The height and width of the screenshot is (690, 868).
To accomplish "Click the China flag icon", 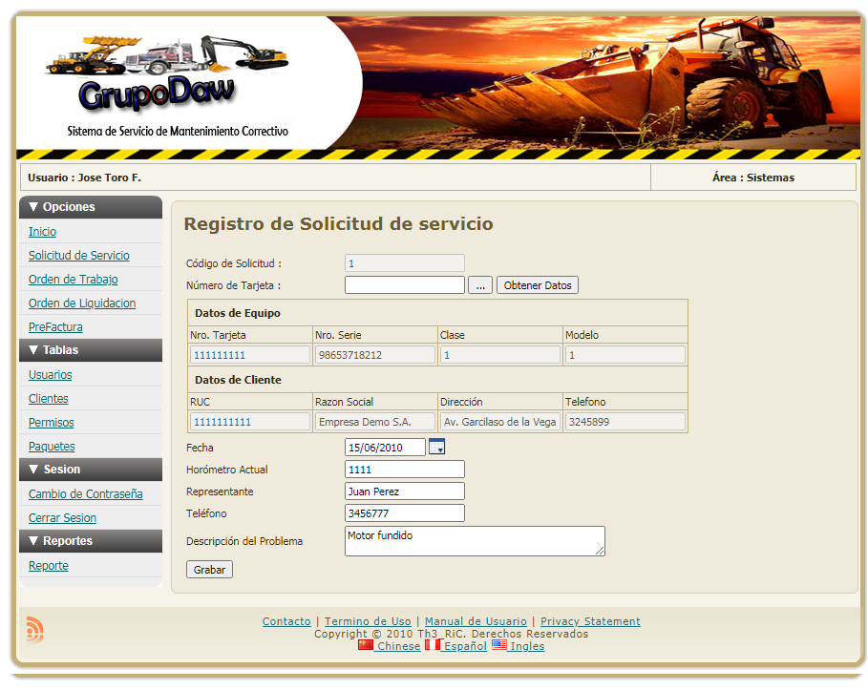I will click(366, 645).
